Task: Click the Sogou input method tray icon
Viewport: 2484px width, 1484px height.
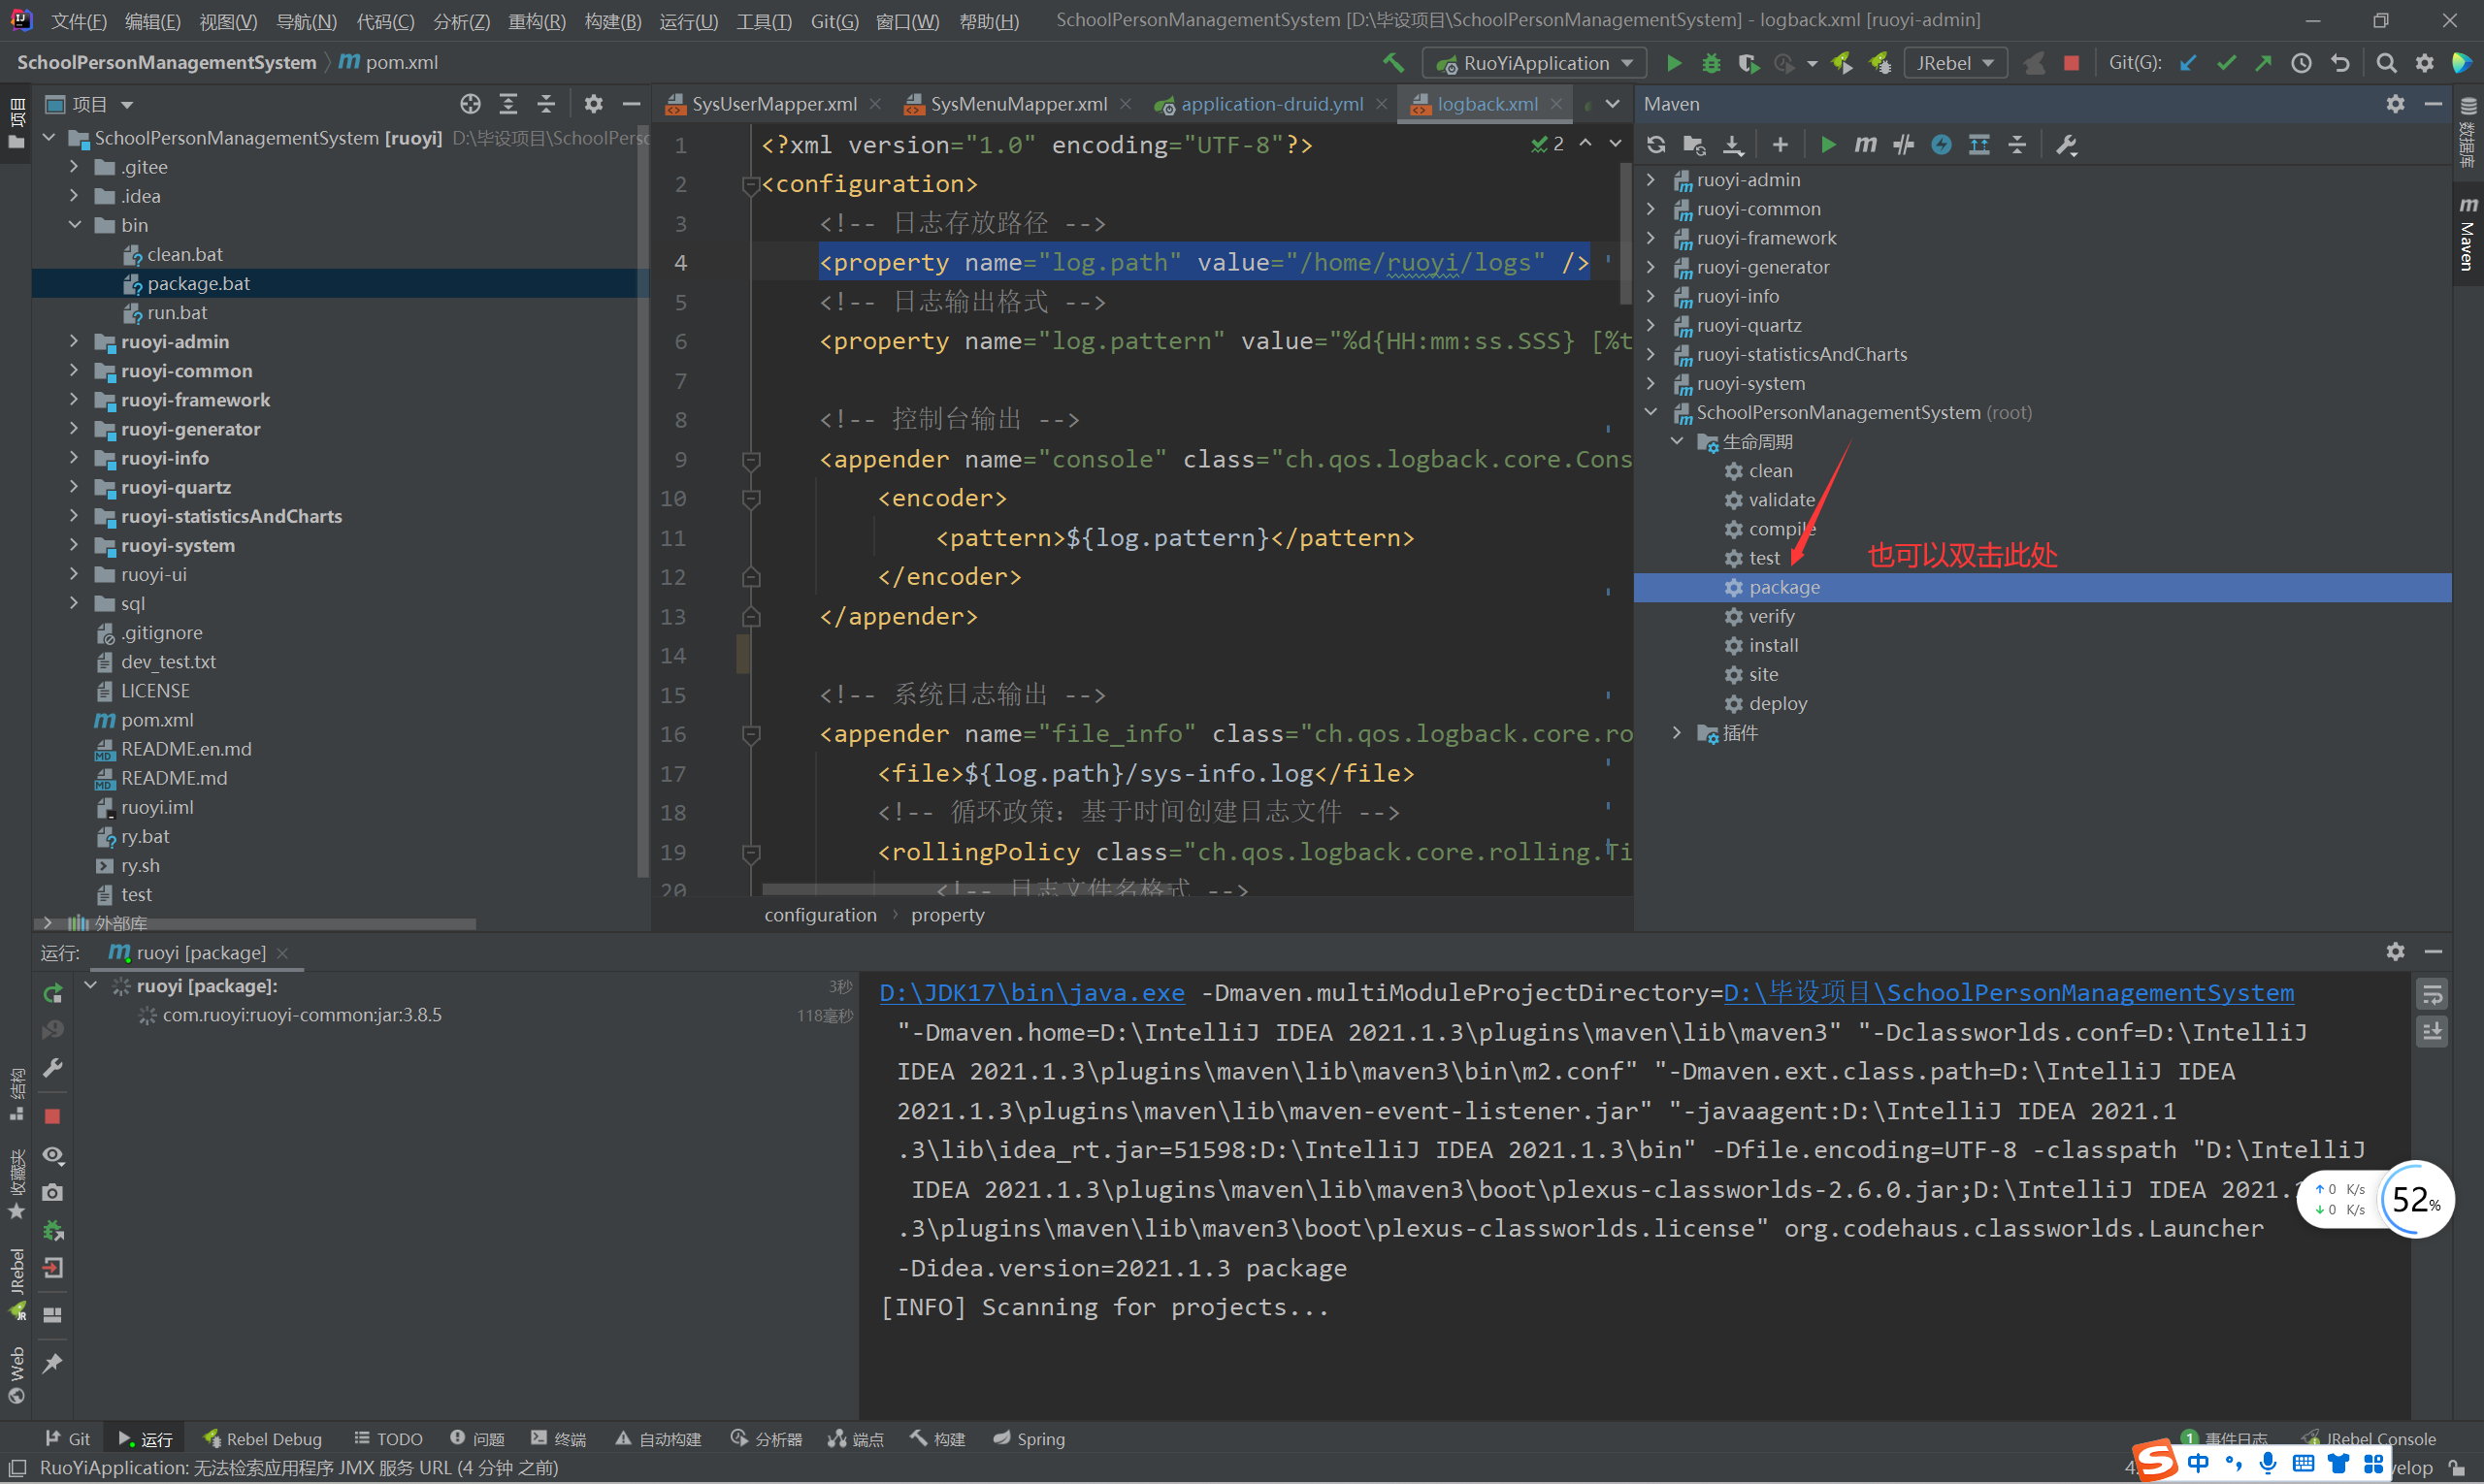Action: pos(2155,1461)
